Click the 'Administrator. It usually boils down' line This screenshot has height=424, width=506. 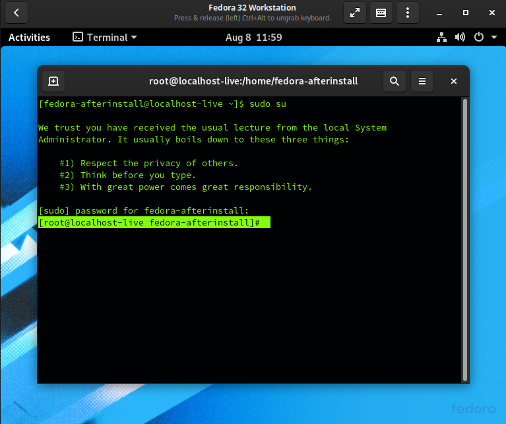pyautogui.click(x=193, y=140)
